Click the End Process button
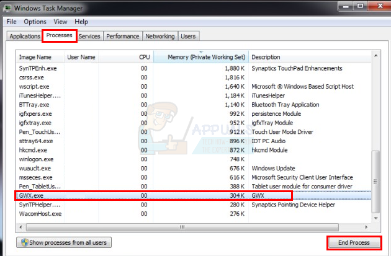The image size is (391, 256). click(354, 242)
